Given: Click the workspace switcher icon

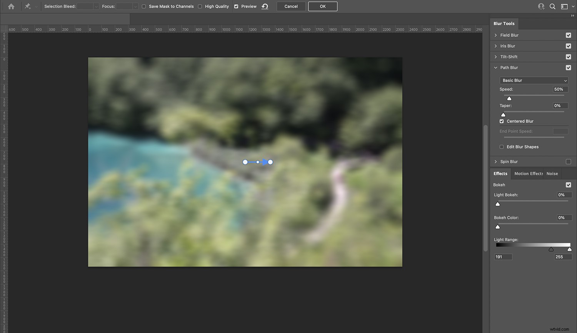Looking at the screenshot, I should 565,6.
